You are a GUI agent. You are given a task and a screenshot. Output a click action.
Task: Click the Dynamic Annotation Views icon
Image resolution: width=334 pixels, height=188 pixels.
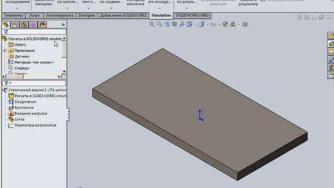tap(182, 25)
